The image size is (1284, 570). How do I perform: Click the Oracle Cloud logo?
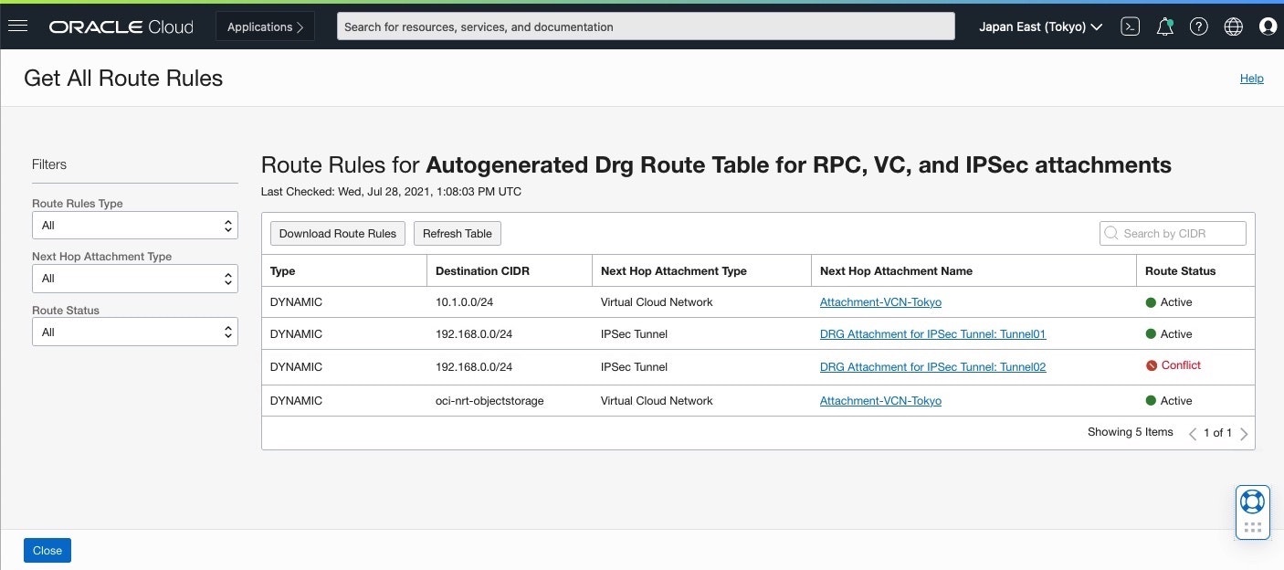pyautogui.click(x=121, y=26)
